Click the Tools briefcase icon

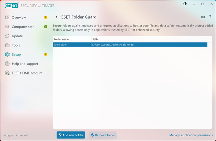click(7, 45)
